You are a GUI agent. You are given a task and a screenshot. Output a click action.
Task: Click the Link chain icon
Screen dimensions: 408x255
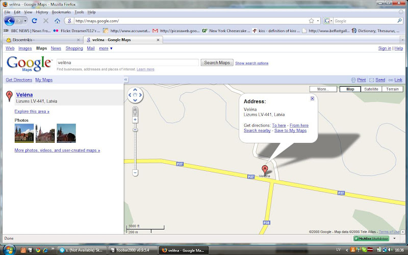pos(391,80)
